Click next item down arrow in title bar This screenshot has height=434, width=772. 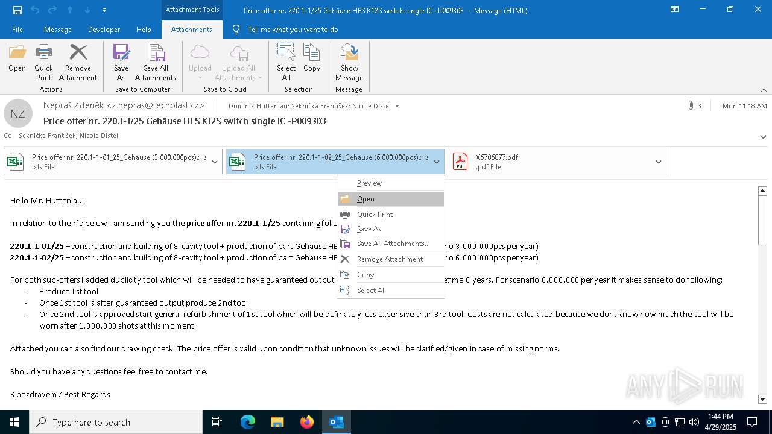point(87,10)
